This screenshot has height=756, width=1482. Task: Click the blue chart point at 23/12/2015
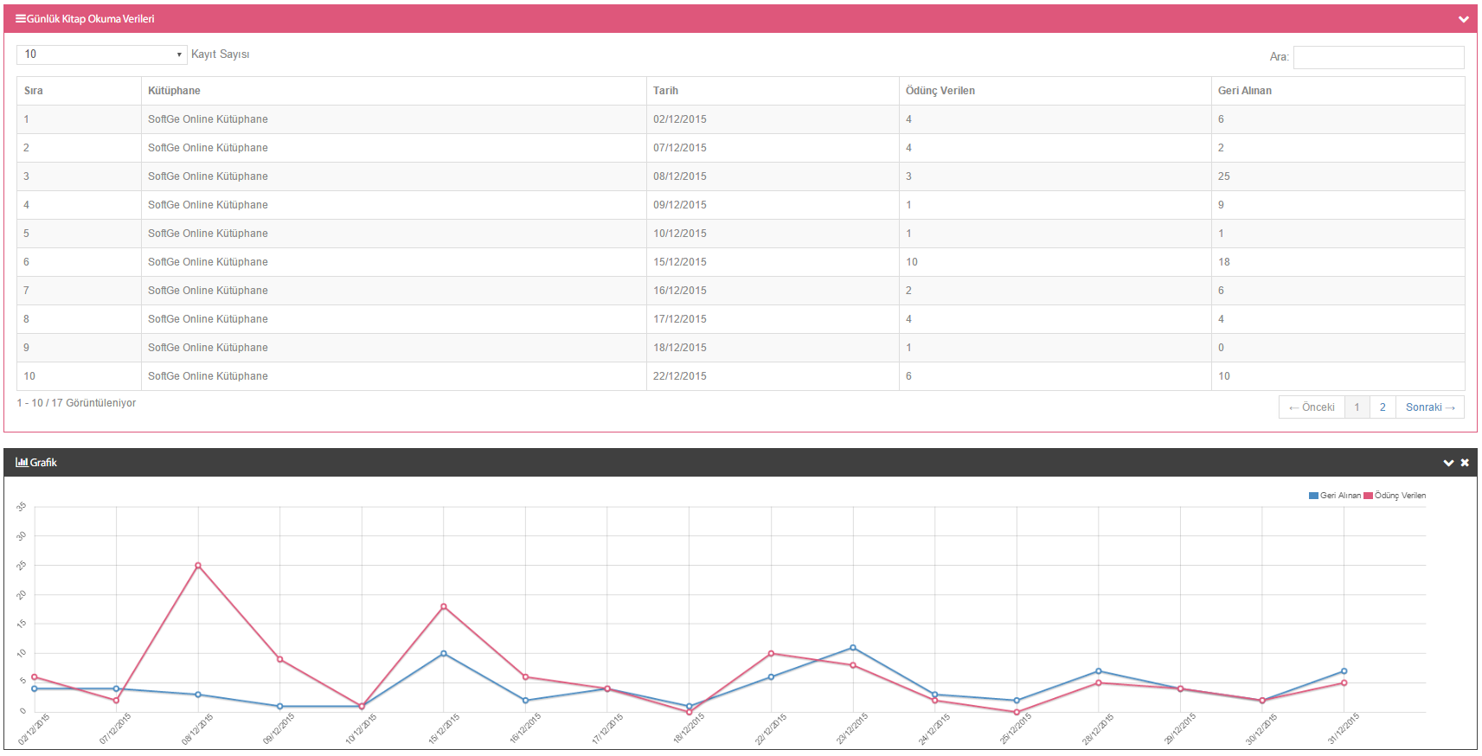pos(853,648)
